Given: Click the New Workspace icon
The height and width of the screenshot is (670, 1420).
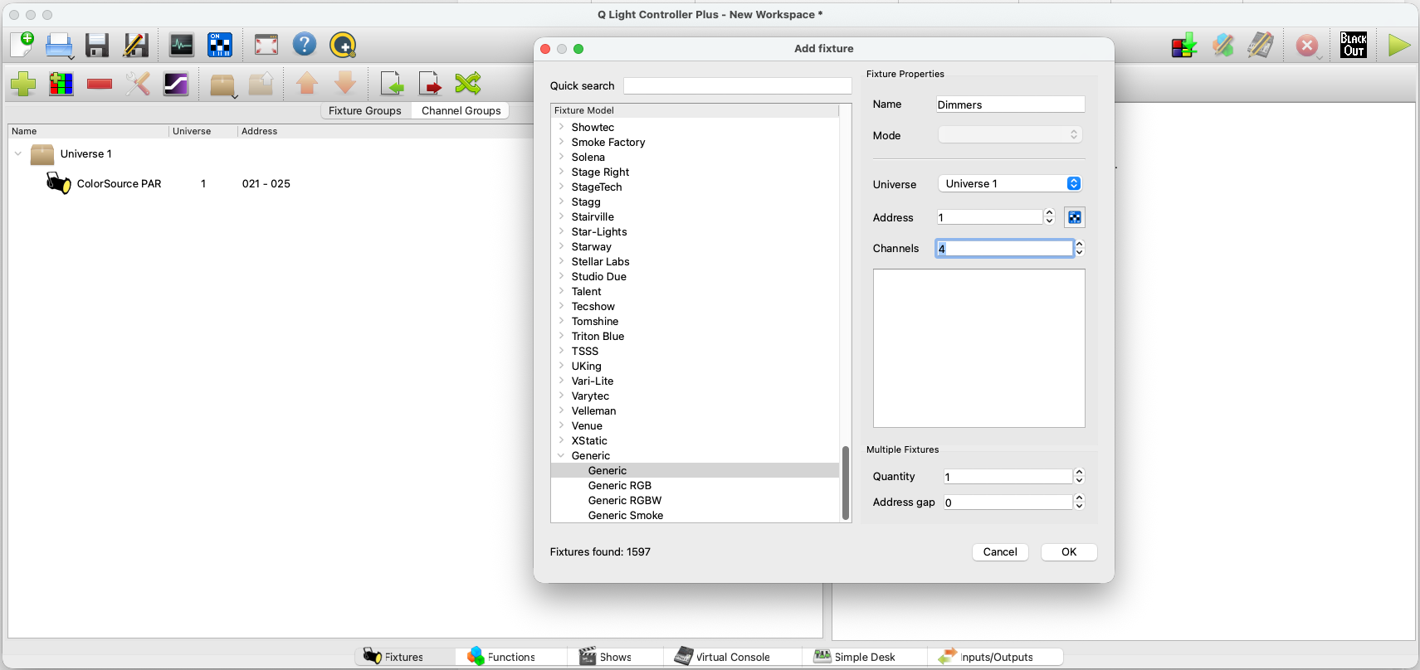Looking at the screenshot, I should point(22,45).
